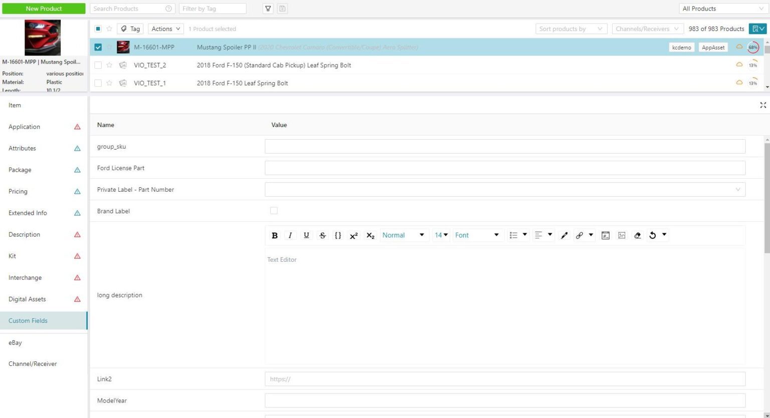The width and height of the screenshot is (770, 418).
Task: Insert superscript text in the editor
Action: click(x=353, y=235)
